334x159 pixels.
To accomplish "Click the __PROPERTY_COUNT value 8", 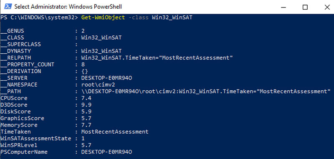I will [x=83, y=65].
